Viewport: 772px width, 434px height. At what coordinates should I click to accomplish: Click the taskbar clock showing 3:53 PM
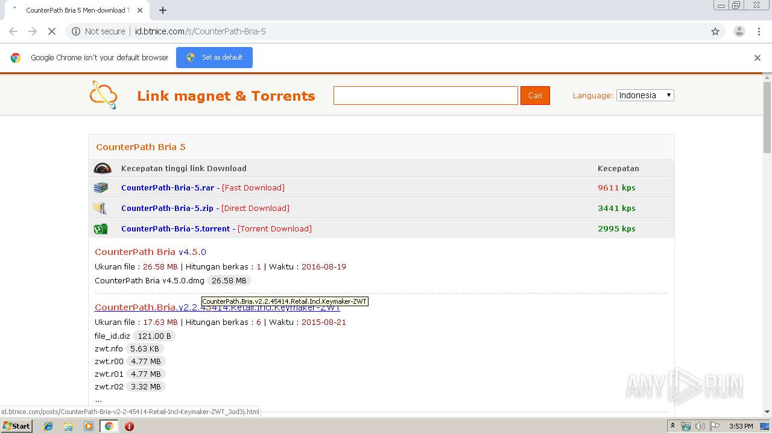741,426
